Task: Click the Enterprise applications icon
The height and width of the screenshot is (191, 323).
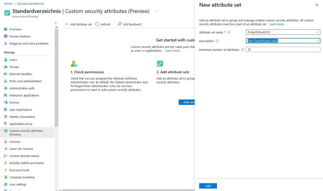Action: coord(5,95)
